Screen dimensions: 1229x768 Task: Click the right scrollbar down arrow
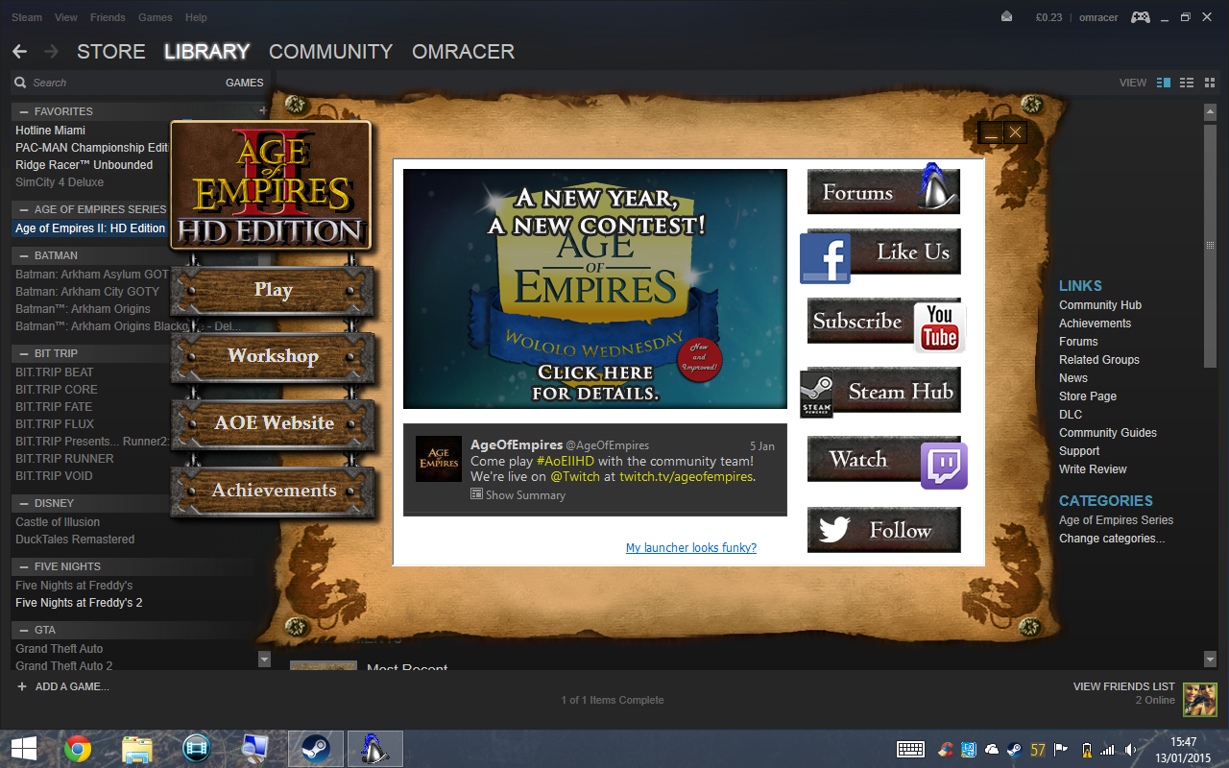pos(1210,660)
